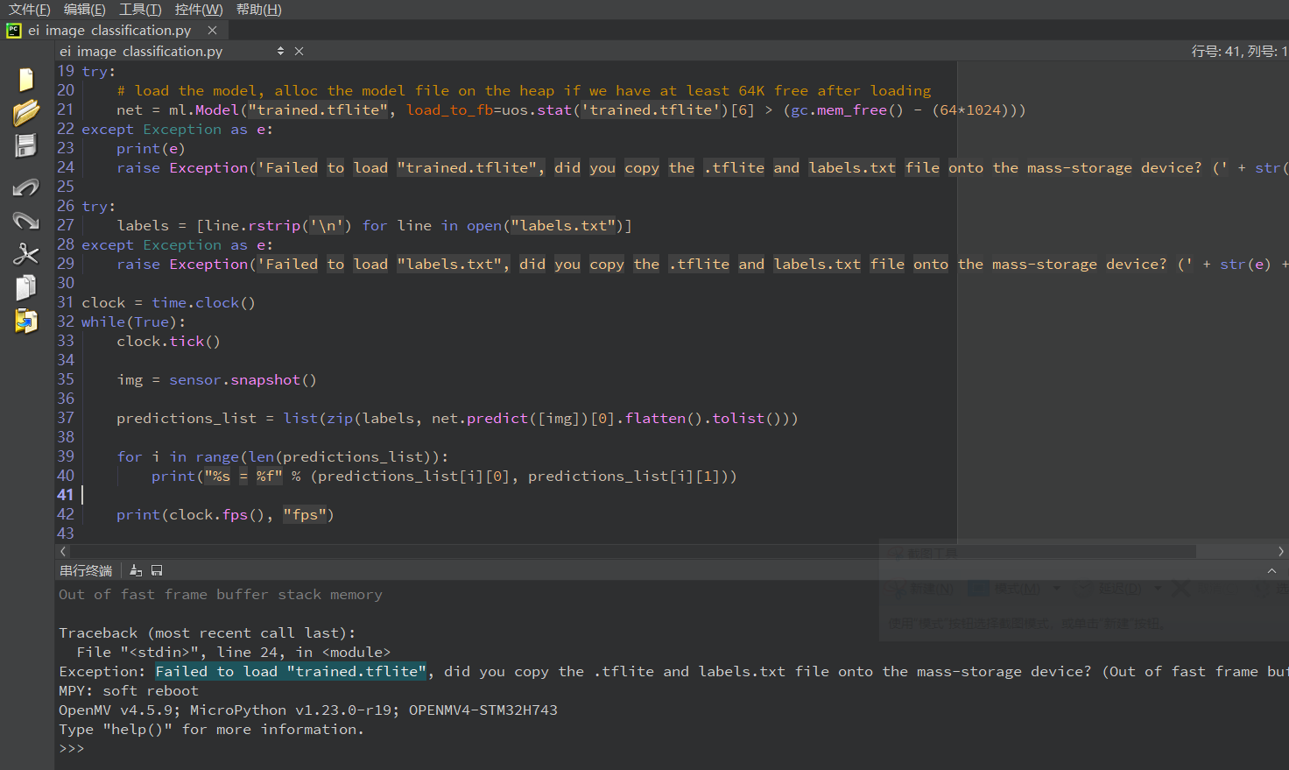Open the 编辑(E) menu
The height and width of the screenshot is (770, 1289).
pyautogui.click(x=84, y=9)
